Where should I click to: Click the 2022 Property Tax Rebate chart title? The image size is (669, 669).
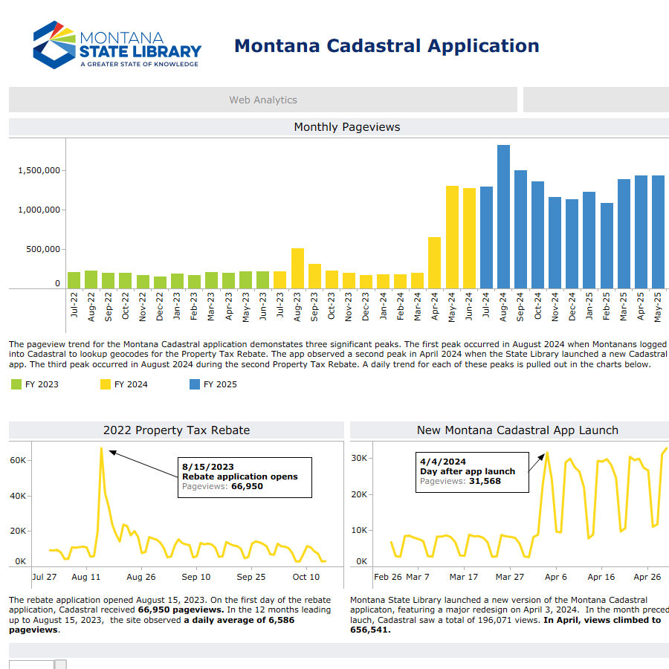pos(175,430)
